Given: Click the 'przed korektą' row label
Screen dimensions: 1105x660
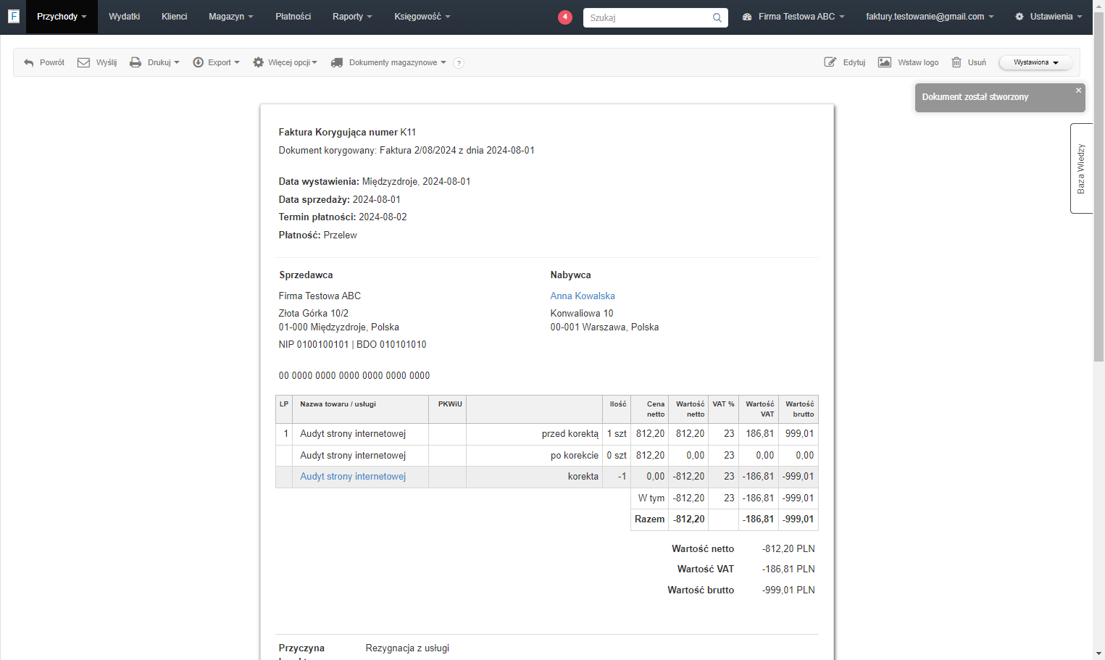Looking at the screenshot, I should click(x=570, y=434).
